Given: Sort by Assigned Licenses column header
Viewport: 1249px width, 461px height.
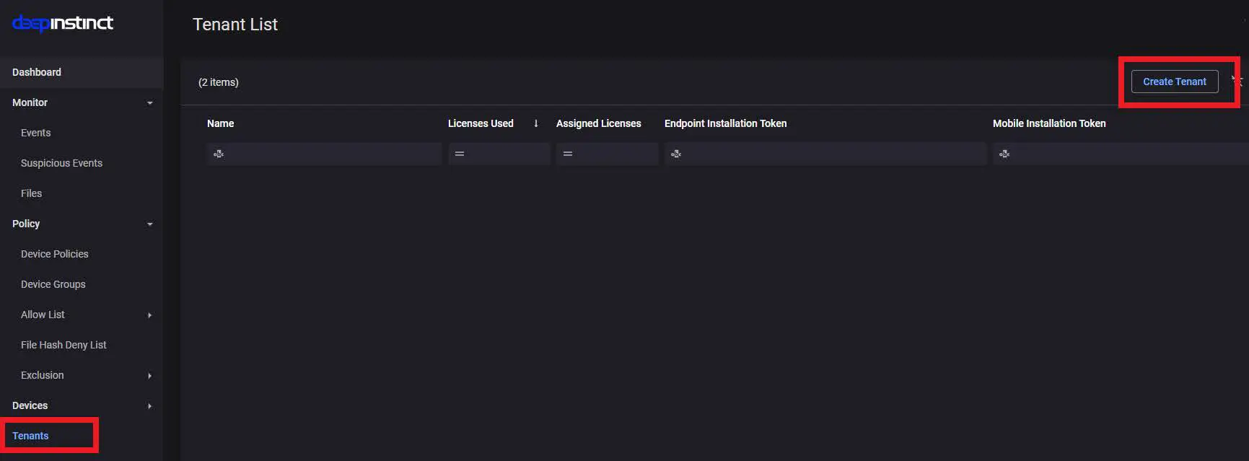Looking at the screenshot, I should [598, 123].
